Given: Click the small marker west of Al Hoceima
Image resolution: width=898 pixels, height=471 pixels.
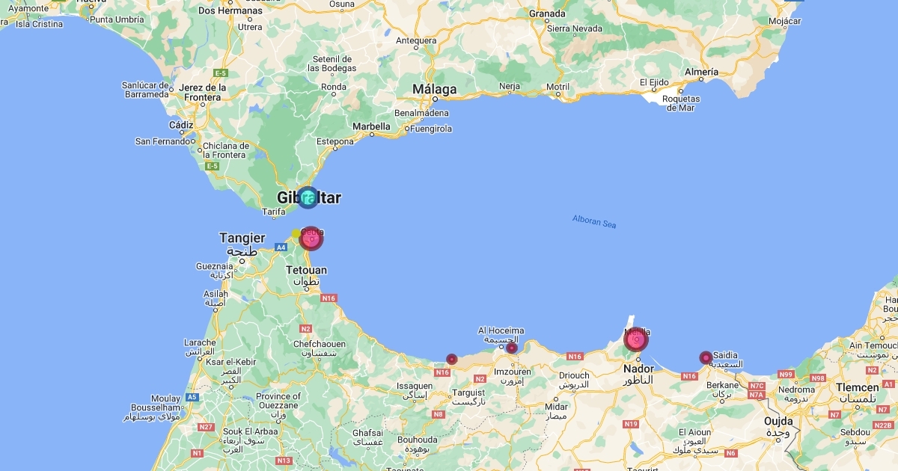Looking at the screenshot, I should [452, 360].
